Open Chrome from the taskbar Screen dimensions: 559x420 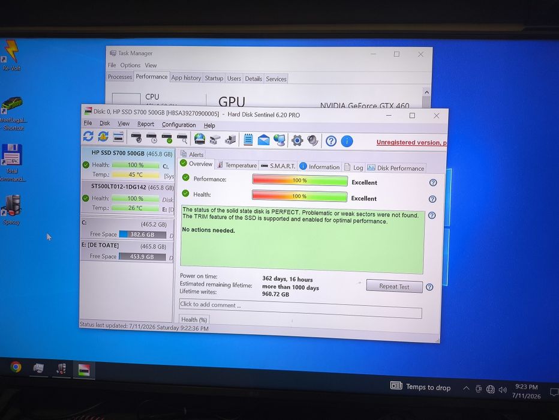[x=16, y=367]
